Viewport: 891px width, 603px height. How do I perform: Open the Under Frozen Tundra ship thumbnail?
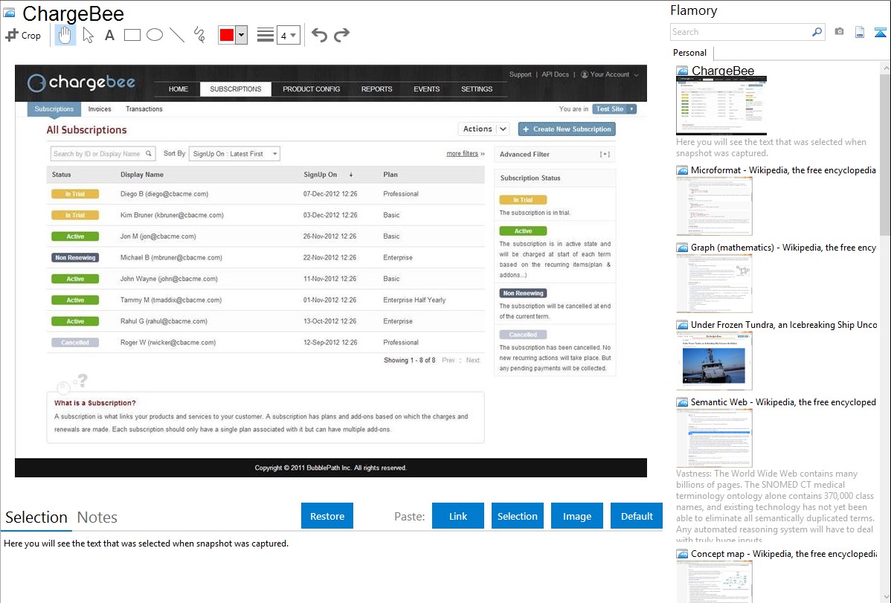pos(714,361)
